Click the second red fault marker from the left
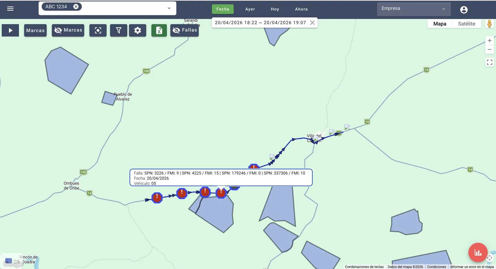Screen dimensions: 496x269 (182, 193)
